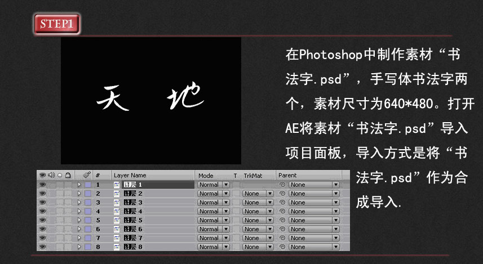Image resolution: width=483 pixels, height=264 pixels.
Task: Click the PSD layer icon of 图层 2
Action: 117,194
